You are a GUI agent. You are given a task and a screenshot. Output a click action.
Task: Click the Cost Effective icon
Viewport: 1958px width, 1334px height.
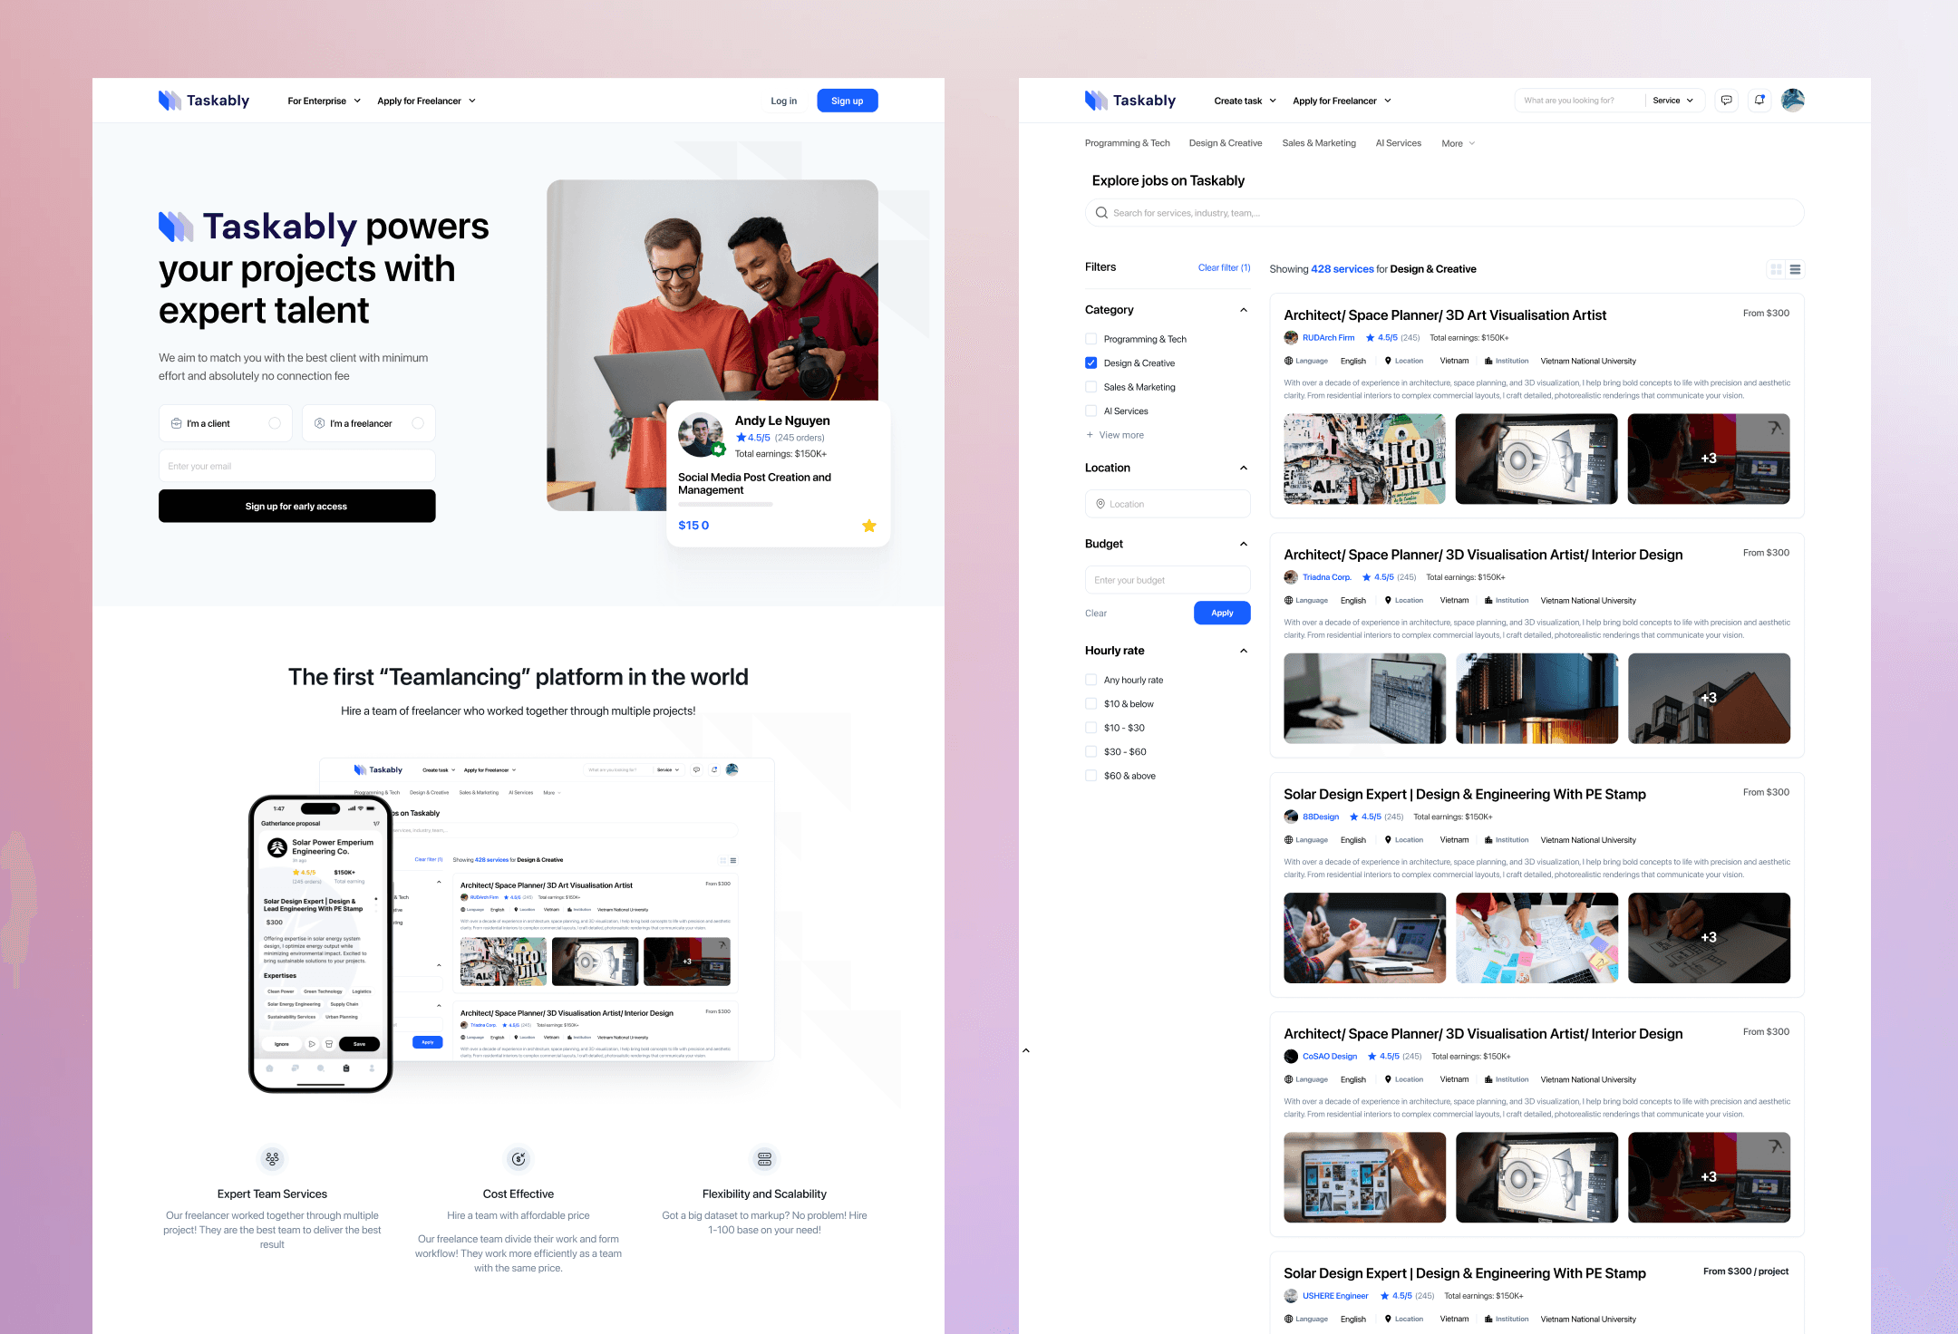[x=519, y=1158]
